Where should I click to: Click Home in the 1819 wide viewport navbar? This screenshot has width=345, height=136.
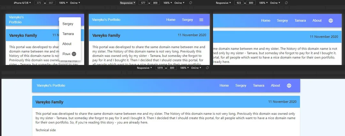pos(224,85)
